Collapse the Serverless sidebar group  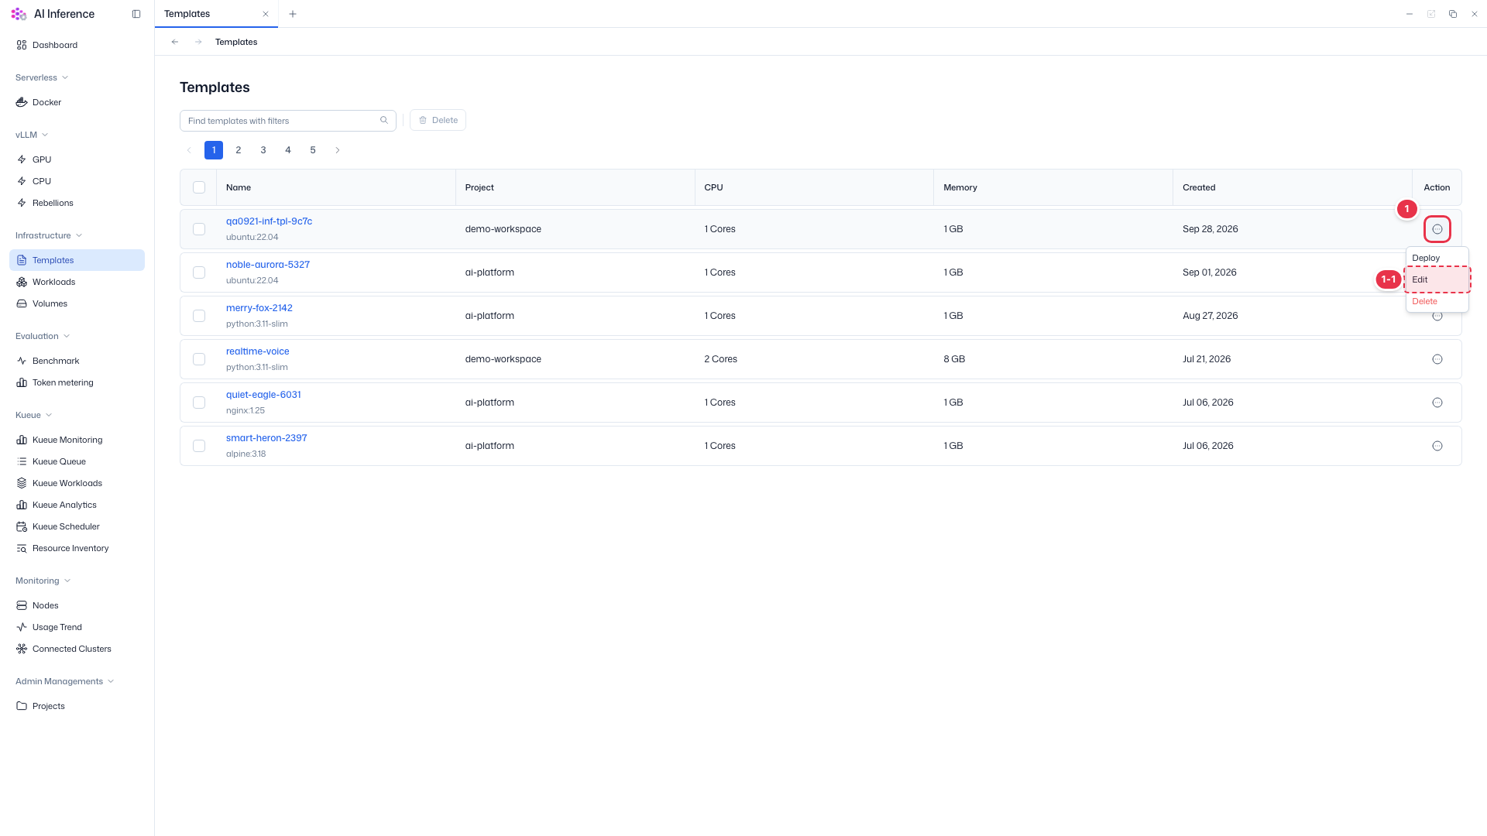tap(42, 77)
